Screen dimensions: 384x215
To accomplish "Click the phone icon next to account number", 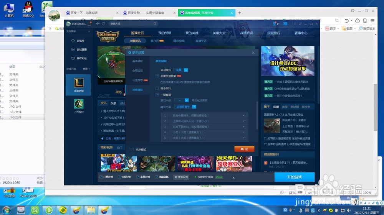I will (x=89, y=24).
